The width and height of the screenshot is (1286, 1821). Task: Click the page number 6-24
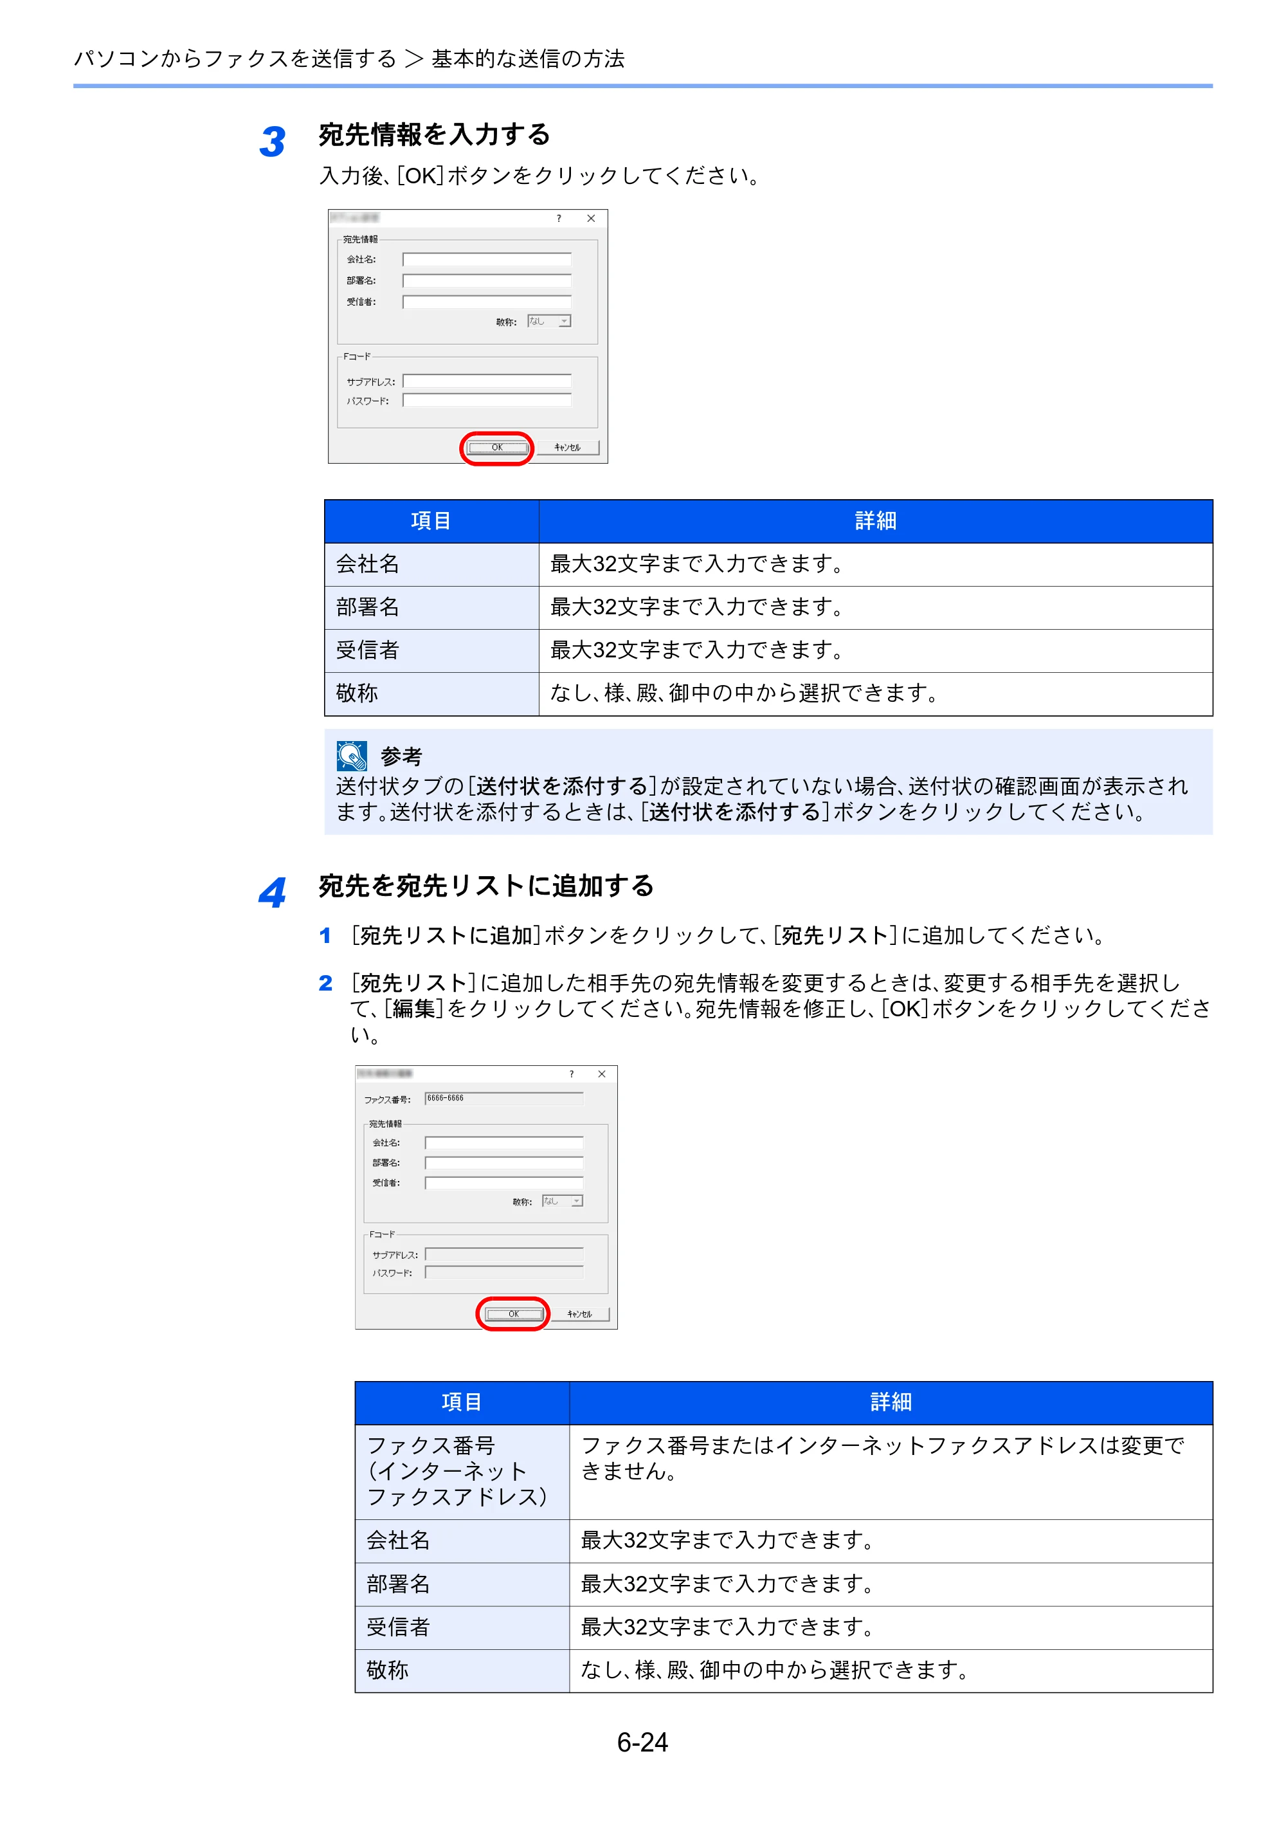(x=643, y=1743)
